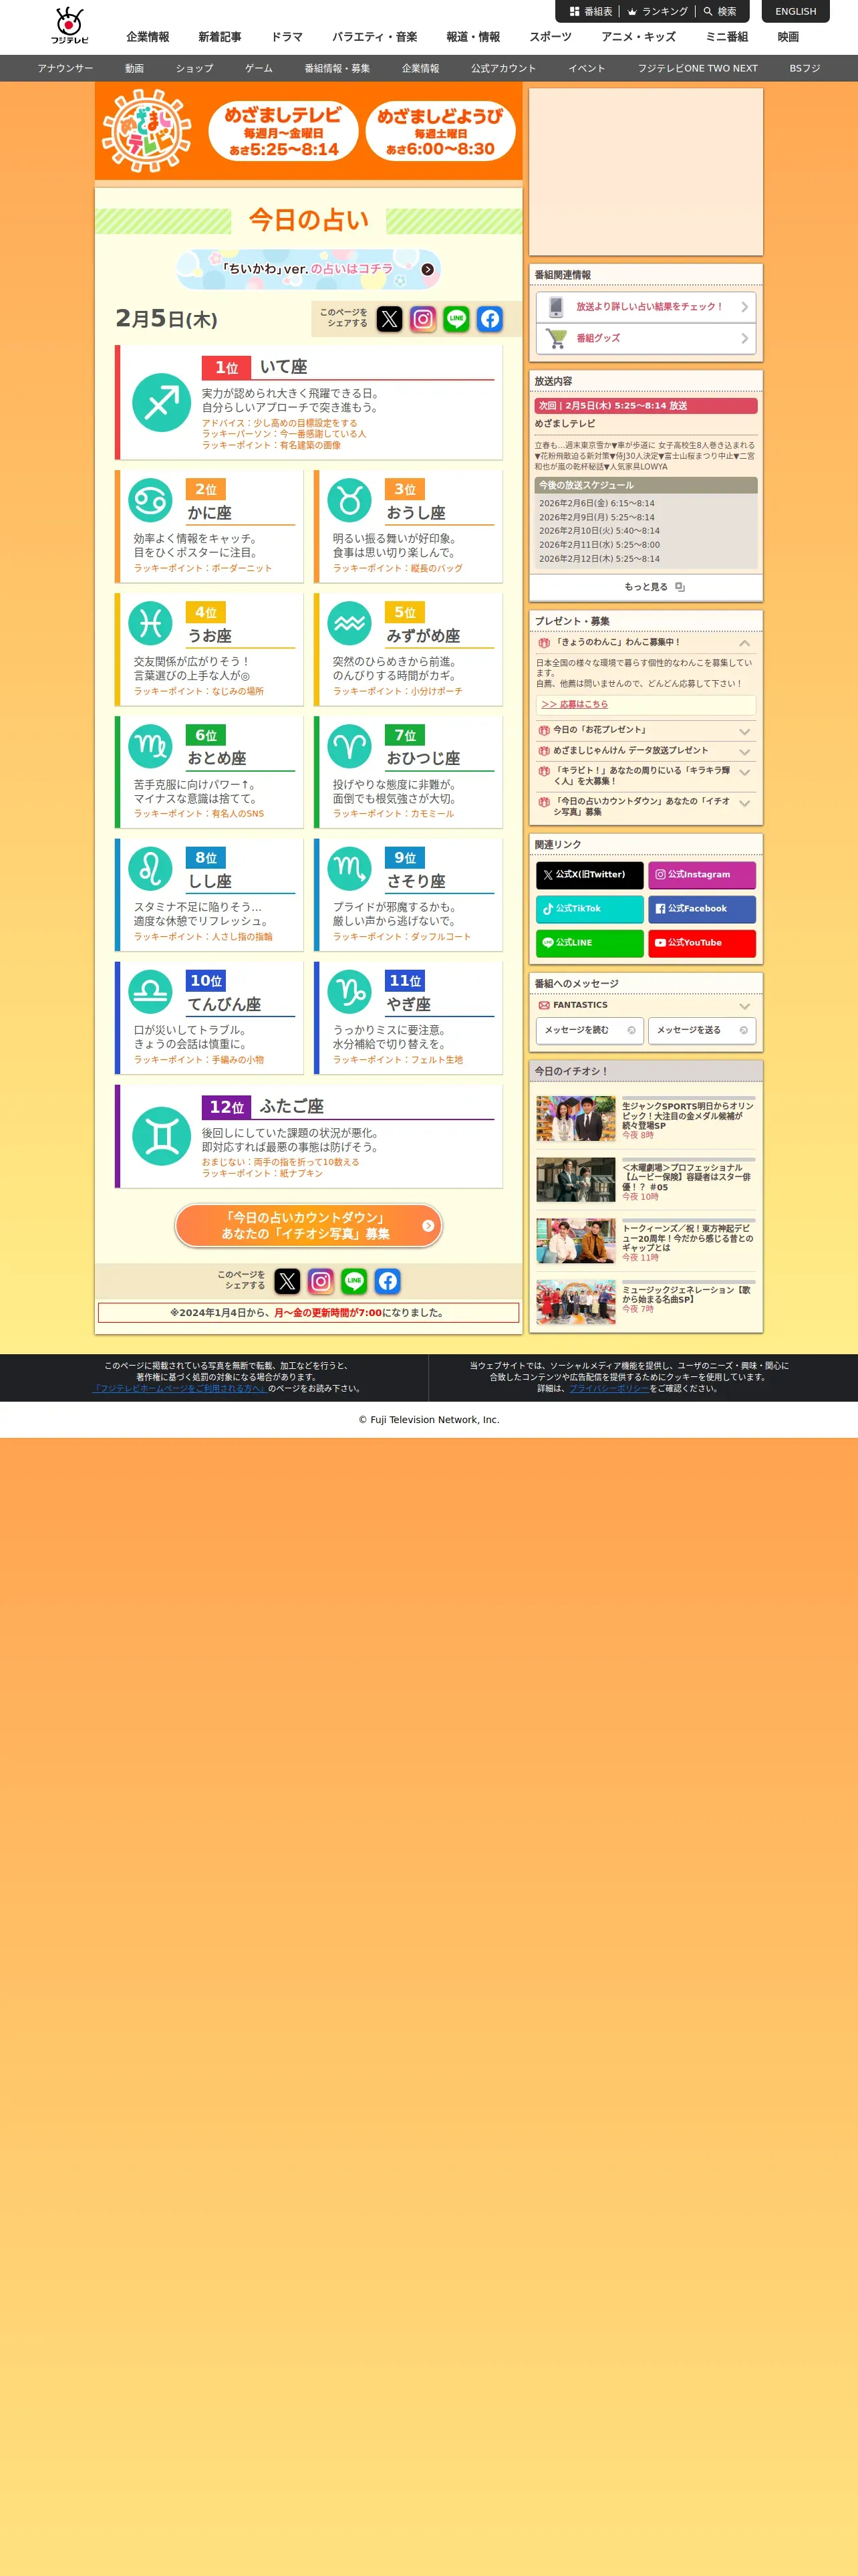Open 公式Facebook link button

701,909
